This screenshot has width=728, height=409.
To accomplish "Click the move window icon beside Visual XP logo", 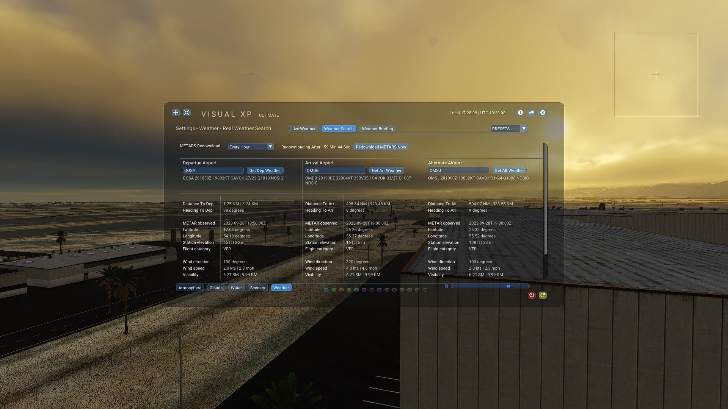I will (x=175, y=112).
